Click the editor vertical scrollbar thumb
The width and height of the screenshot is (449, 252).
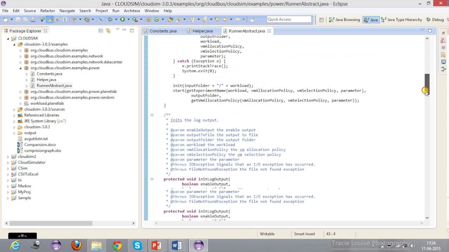point(427,84)
